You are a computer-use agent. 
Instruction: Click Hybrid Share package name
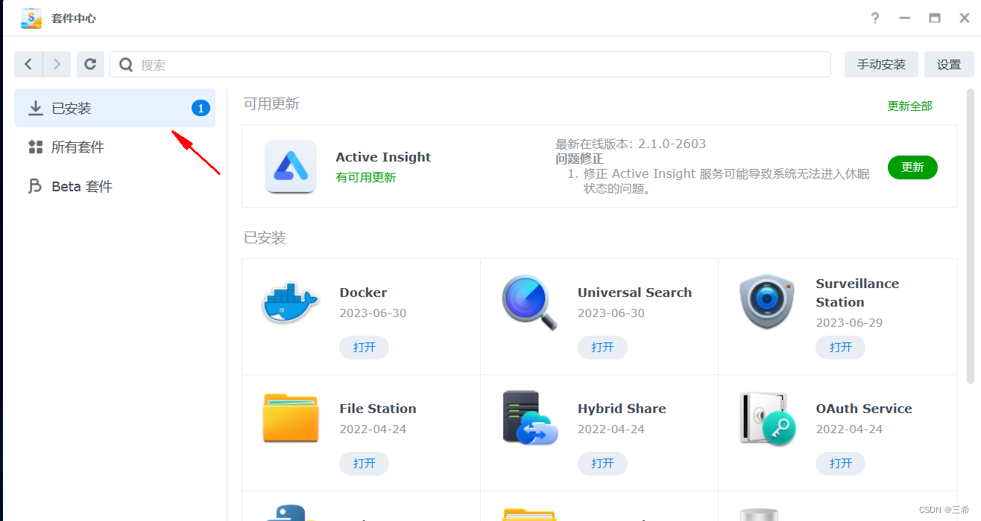[622, 409]
